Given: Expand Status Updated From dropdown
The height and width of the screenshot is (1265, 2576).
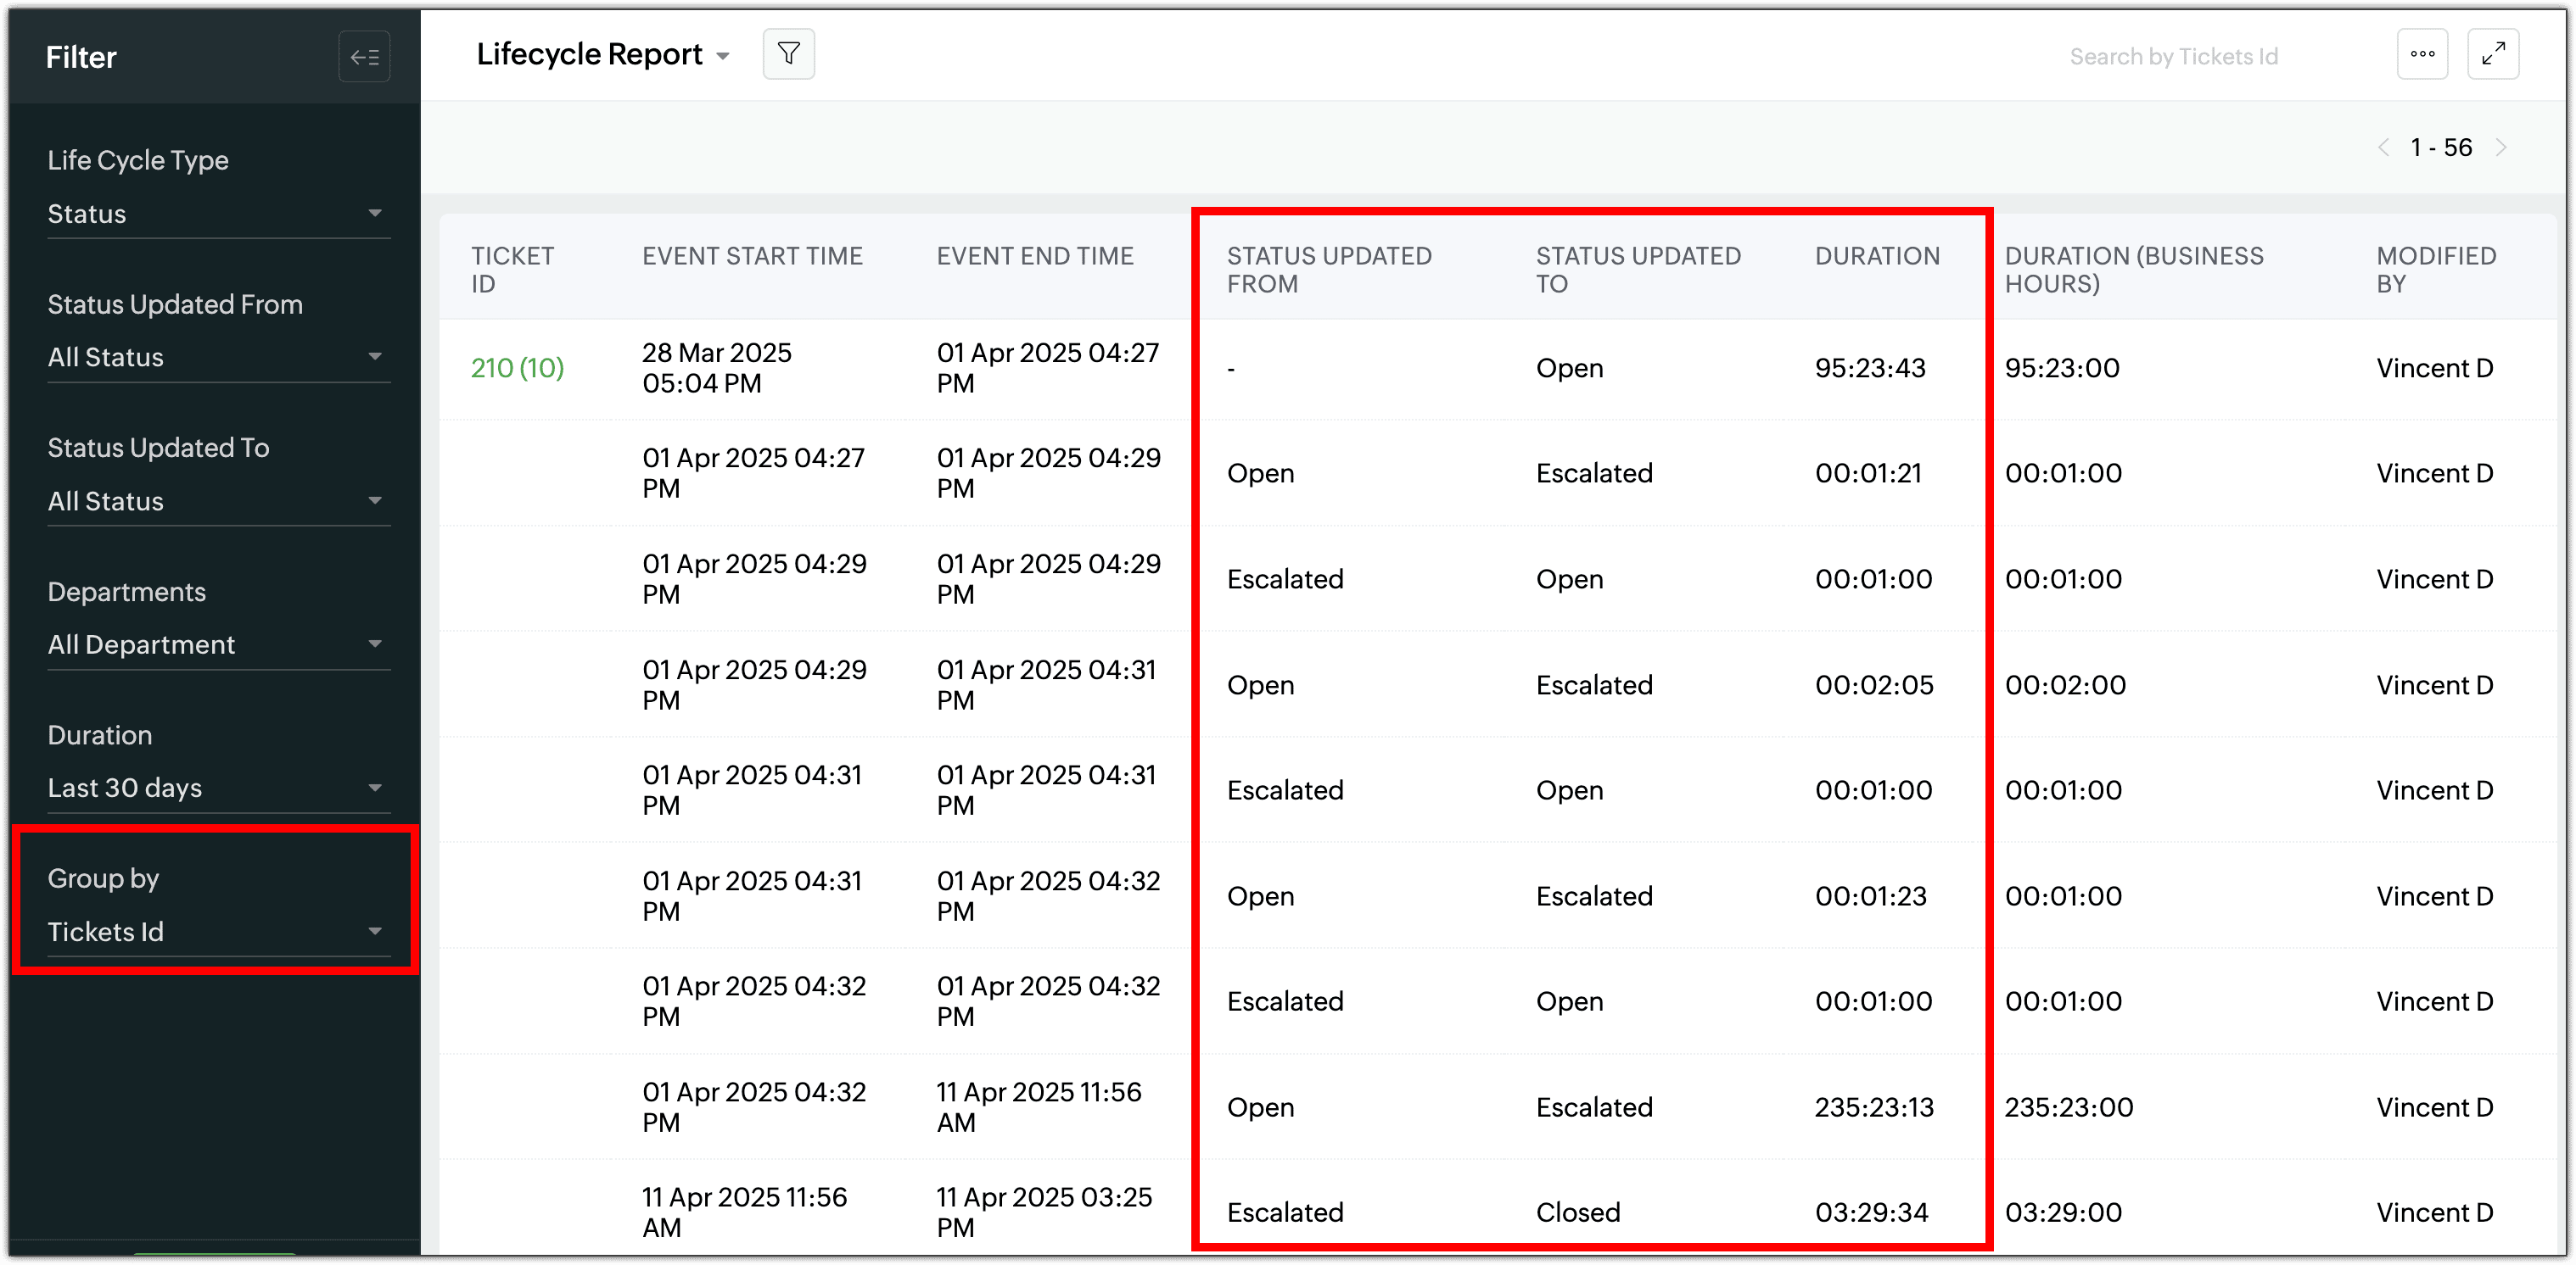Looking at the screenshot, I should tap(217, 358).
